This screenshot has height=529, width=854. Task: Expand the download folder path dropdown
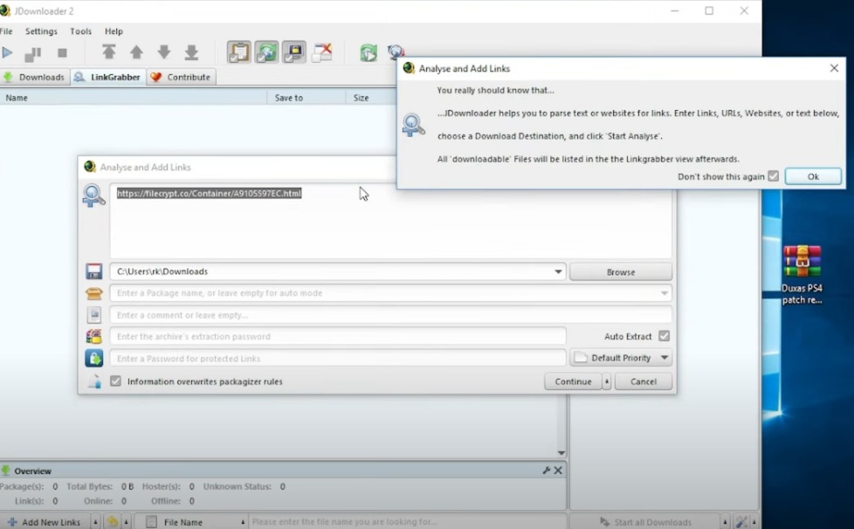[558, 271]
